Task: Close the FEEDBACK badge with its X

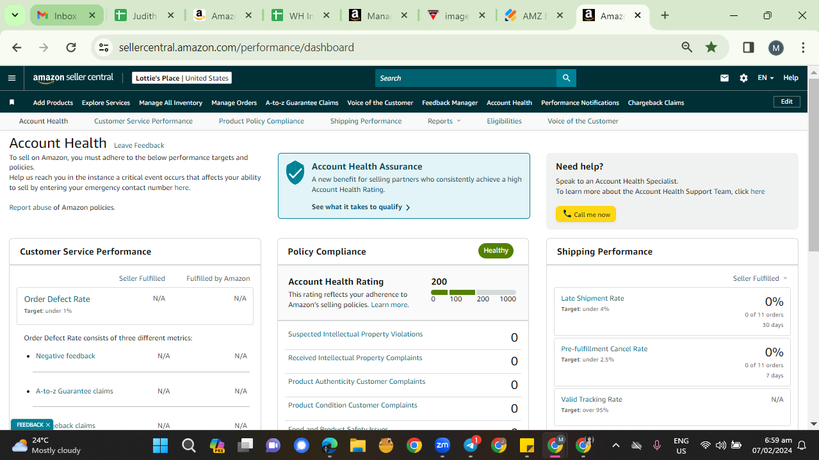Action: tap(47, 425)
